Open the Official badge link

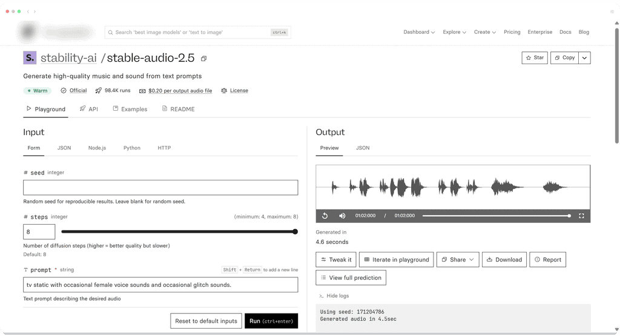[x=78, y=91]
